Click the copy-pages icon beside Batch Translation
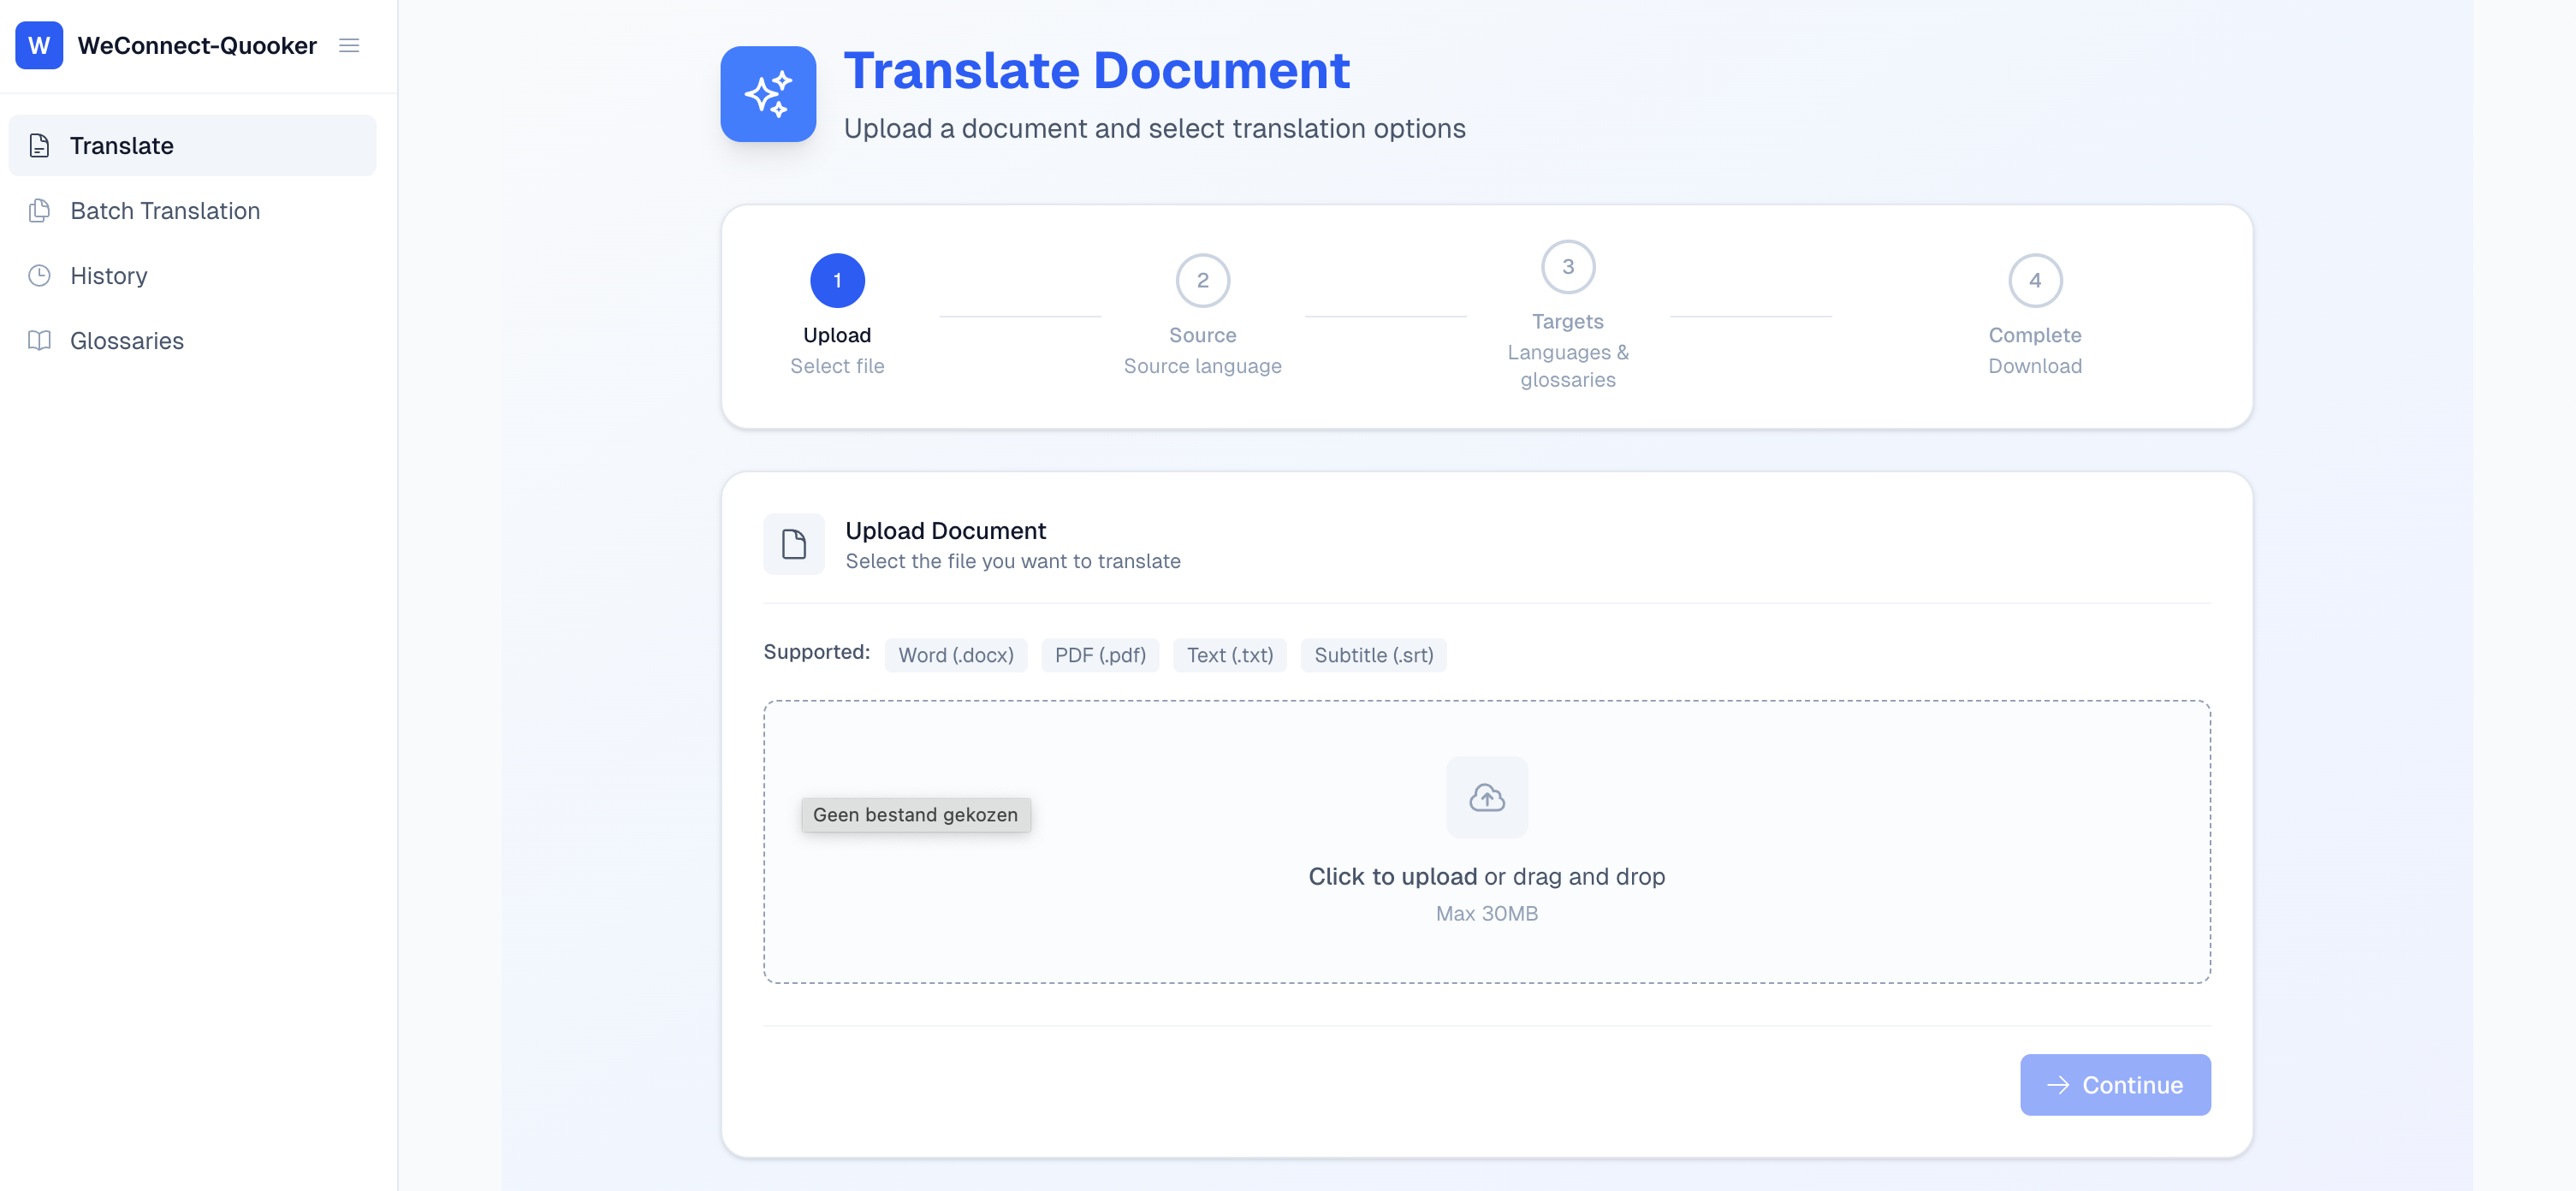This screenshot has width=2576, height=1191. click(39, 211)
